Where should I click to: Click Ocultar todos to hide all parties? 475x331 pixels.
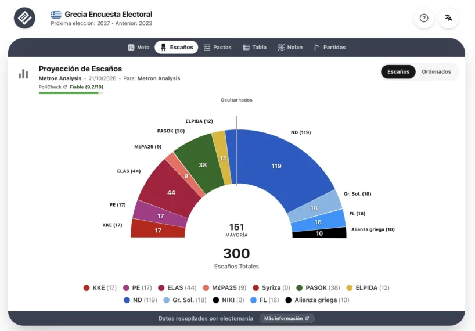[x=236, y=100]
